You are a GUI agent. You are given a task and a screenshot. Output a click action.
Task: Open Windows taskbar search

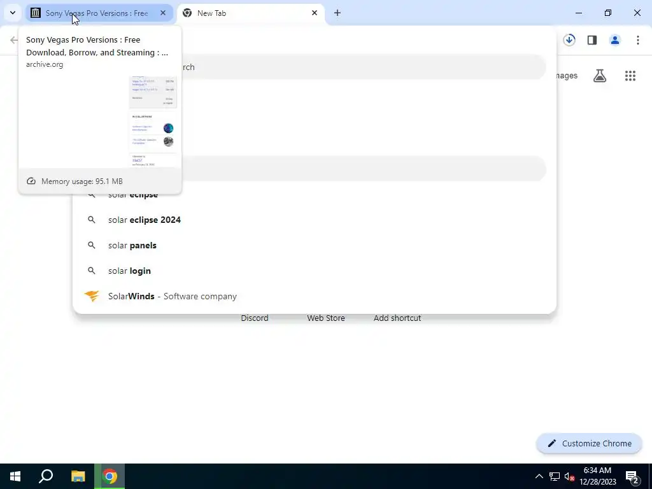tap(46, 476)
